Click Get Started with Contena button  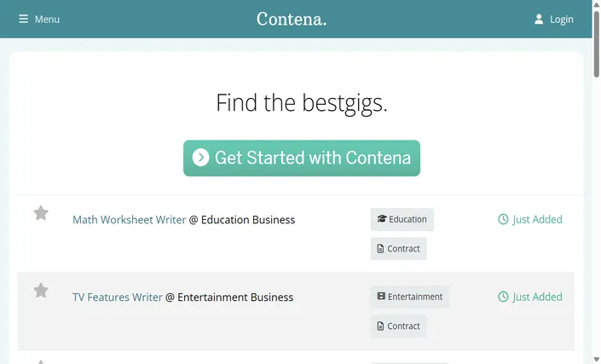point(302,158)
